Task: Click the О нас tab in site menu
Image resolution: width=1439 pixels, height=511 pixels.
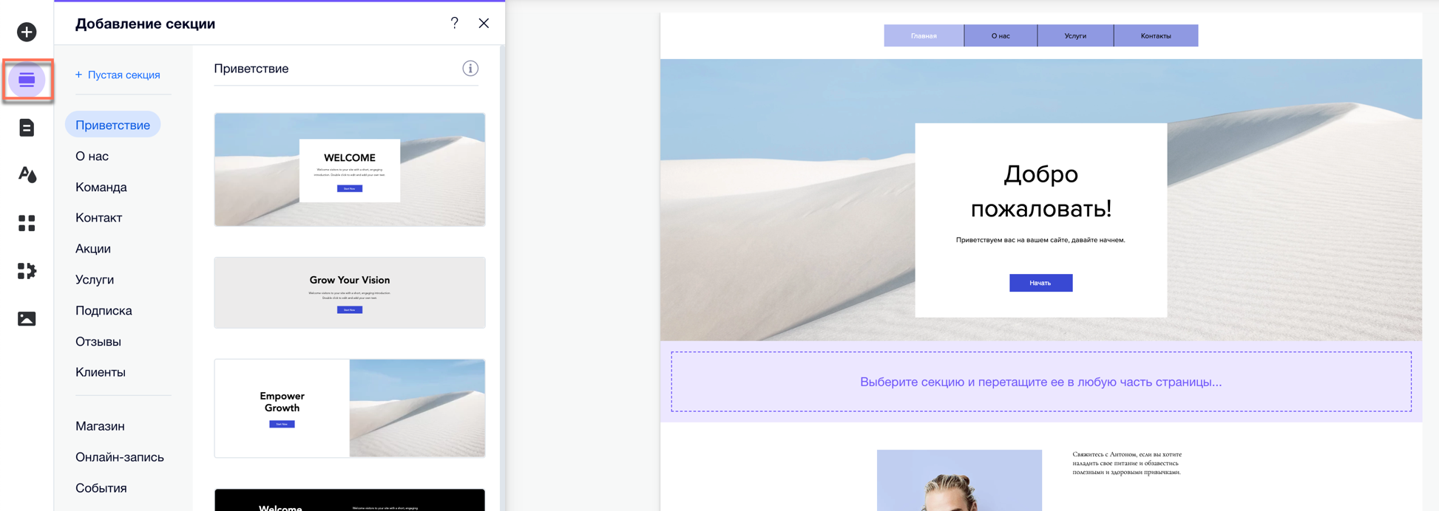Action: tap(1000, 35)
